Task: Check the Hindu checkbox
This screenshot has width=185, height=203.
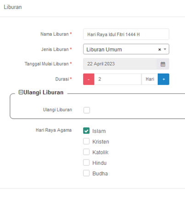Action: (x=86, y=163)
